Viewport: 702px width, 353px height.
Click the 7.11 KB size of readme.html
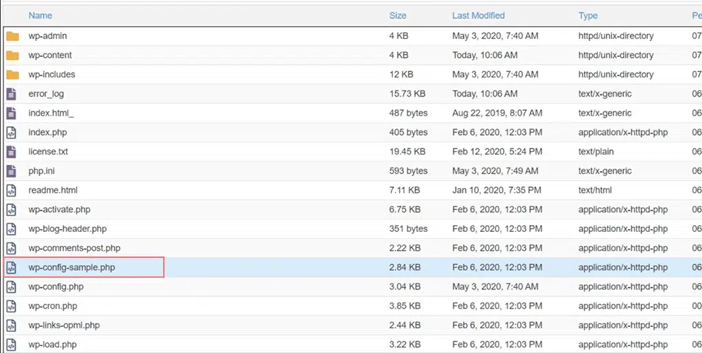click(x=404, y=190)
